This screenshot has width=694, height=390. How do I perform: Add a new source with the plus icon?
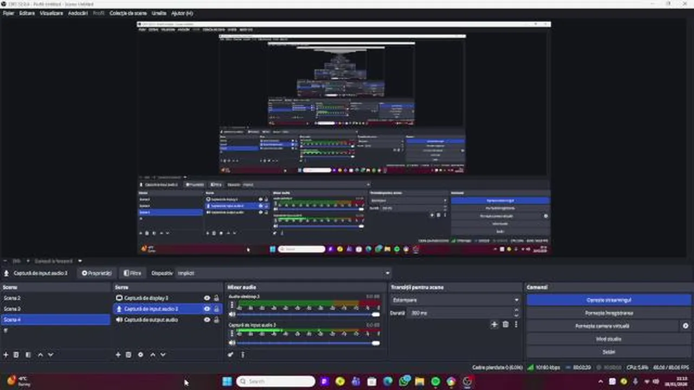click(x=118, y=355)
